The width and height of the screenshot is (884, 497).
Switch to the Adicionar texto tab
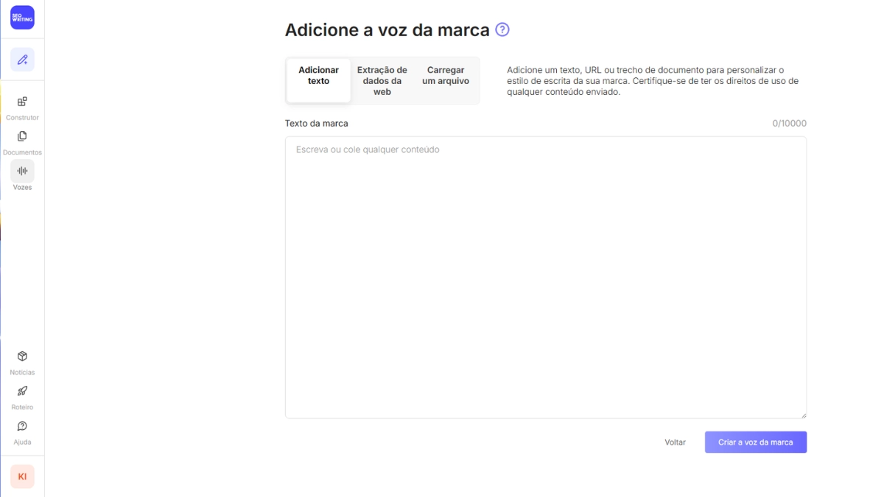318,75
